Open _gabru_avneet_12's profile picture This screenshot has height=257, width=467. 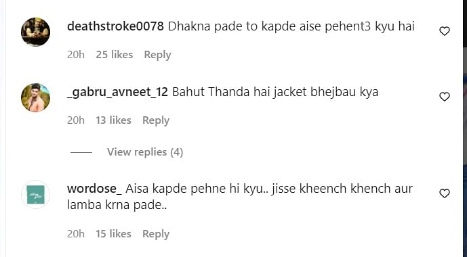[35, 98]
